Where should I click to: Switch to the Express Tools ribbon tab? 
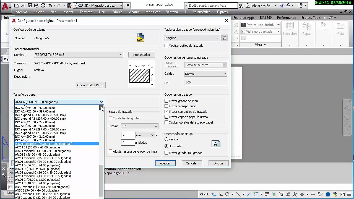(x=311, y=18)
